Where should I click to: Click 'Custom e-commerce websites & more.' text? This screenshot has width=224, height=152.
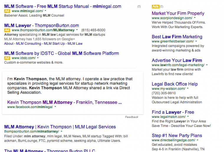pos(34,62)
